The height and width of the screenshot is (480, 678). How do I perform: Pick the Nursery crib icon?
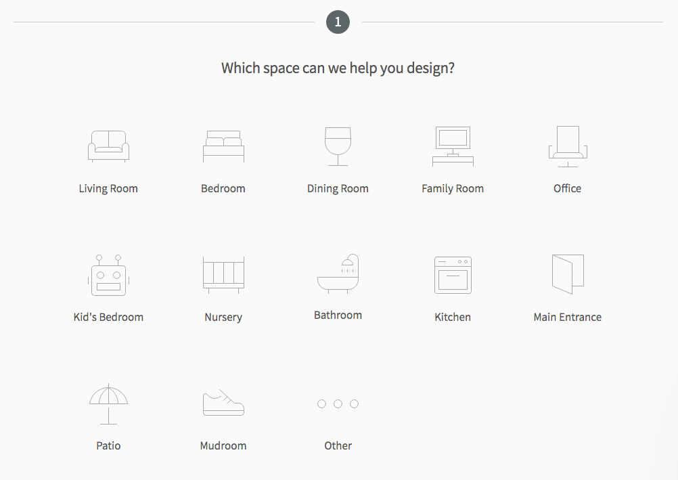point(223,275)
